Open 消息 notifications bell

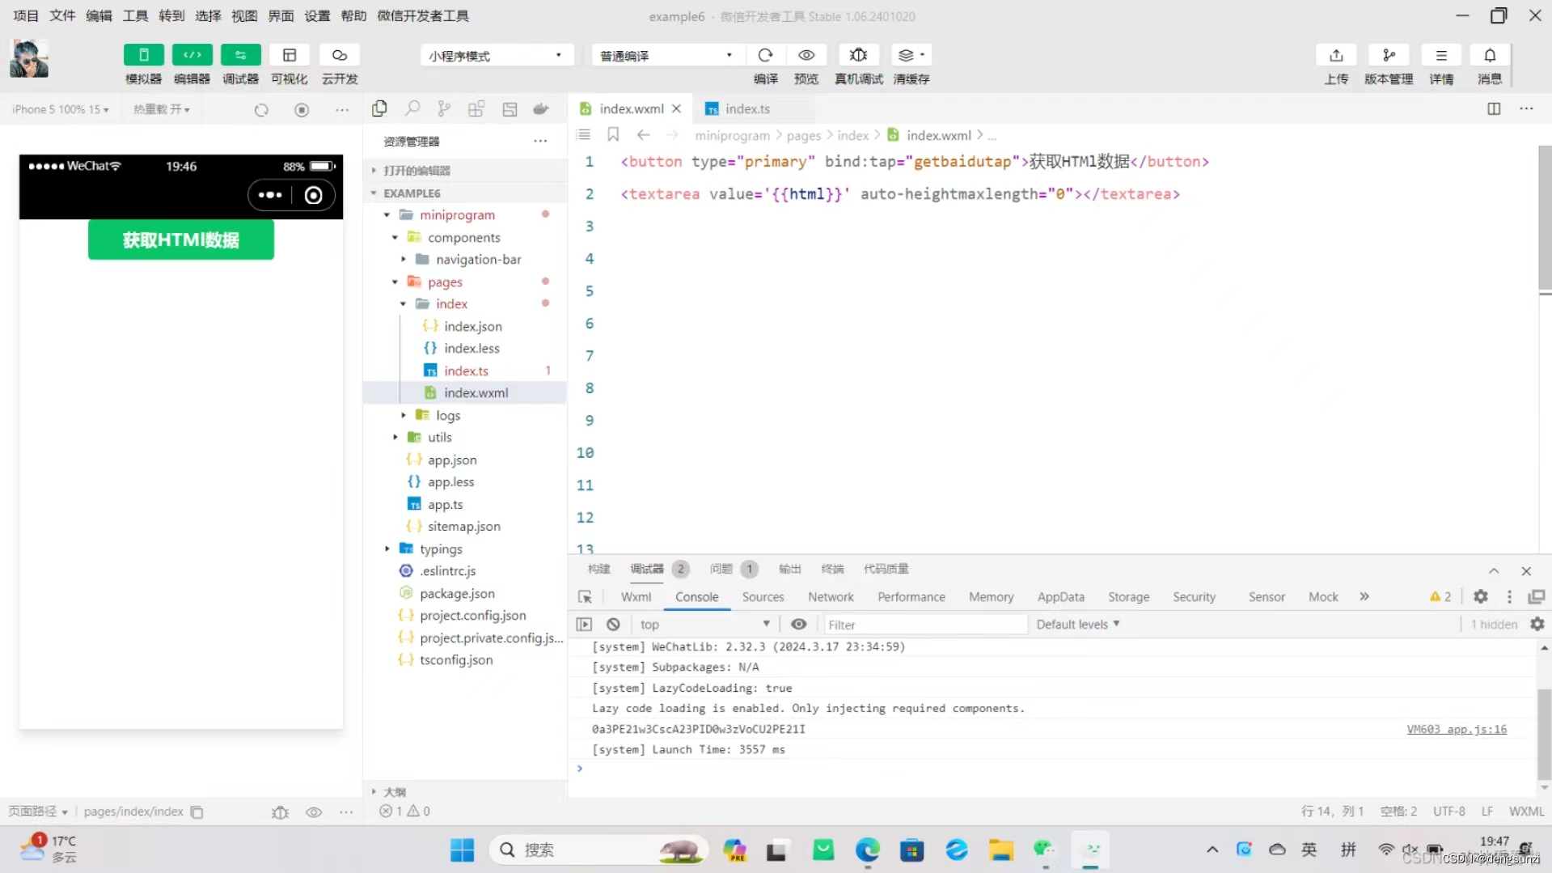click(x=1490, y=55)
